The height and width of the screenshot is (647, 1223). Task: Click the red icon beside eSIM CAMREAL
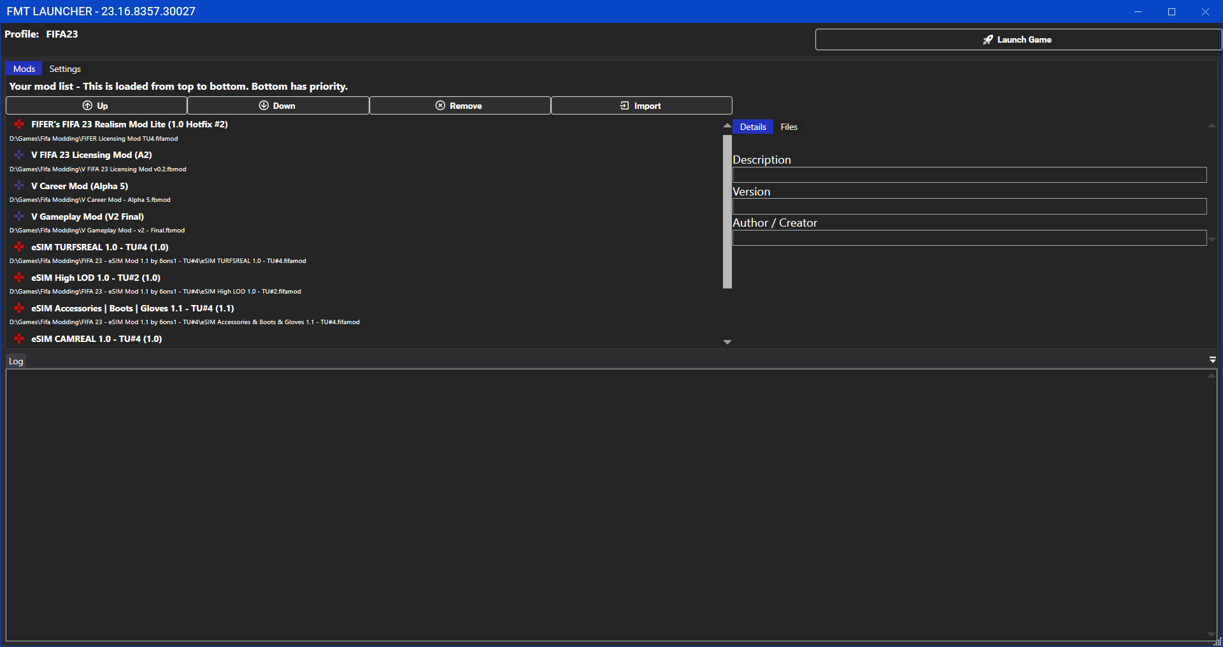coord(19,339)
